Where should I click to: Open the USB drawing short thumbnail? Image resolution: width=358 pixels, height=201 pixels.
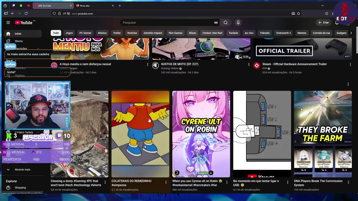click(x=262, y=134)
